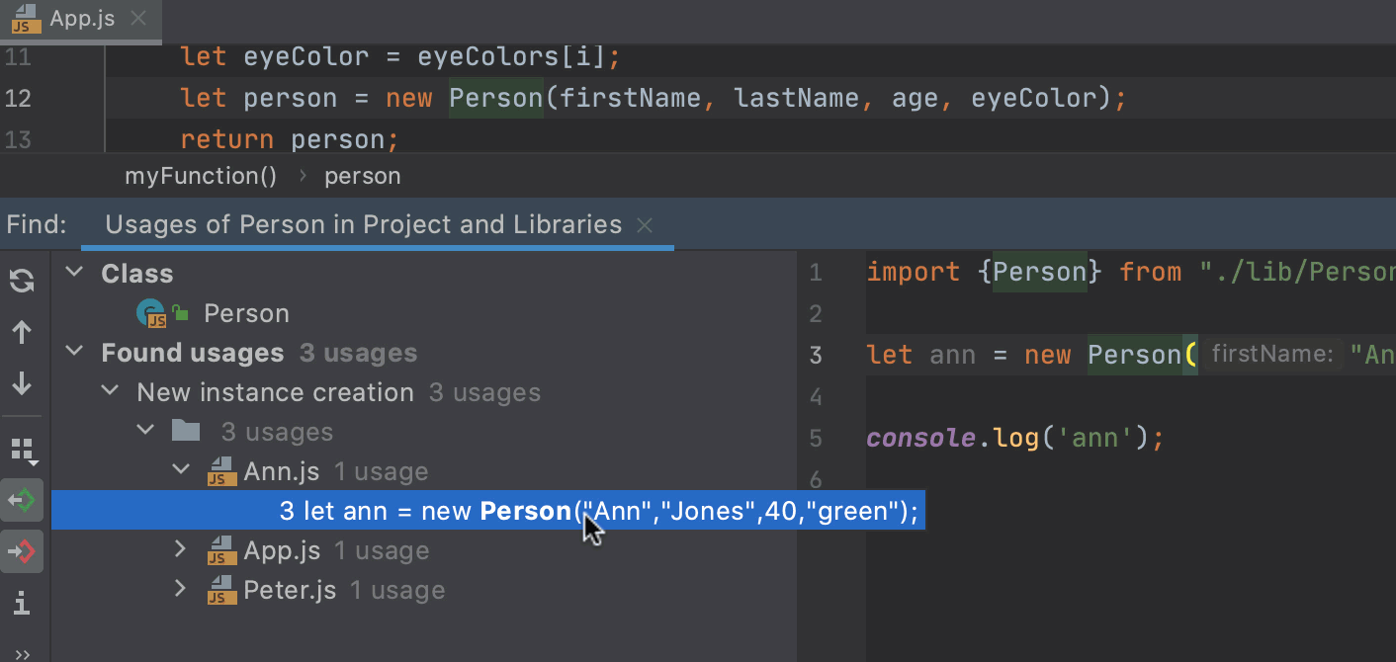Toggle the green navigate-to-source arrow
1396x662 pixels.
(22, 500)
